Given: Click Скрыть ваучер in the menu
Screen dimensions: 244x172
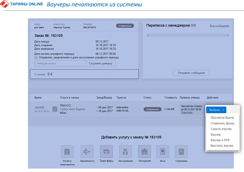Looking at the screenshot, I should tap(221, 129).
